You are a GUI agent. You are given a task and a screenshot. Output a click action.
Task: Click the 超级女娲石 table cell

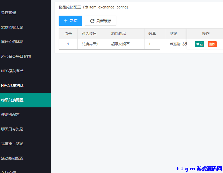120,44
